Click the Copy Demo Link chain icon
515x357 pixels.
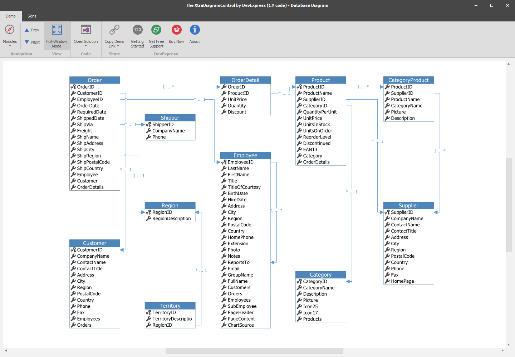coord(114,30)
